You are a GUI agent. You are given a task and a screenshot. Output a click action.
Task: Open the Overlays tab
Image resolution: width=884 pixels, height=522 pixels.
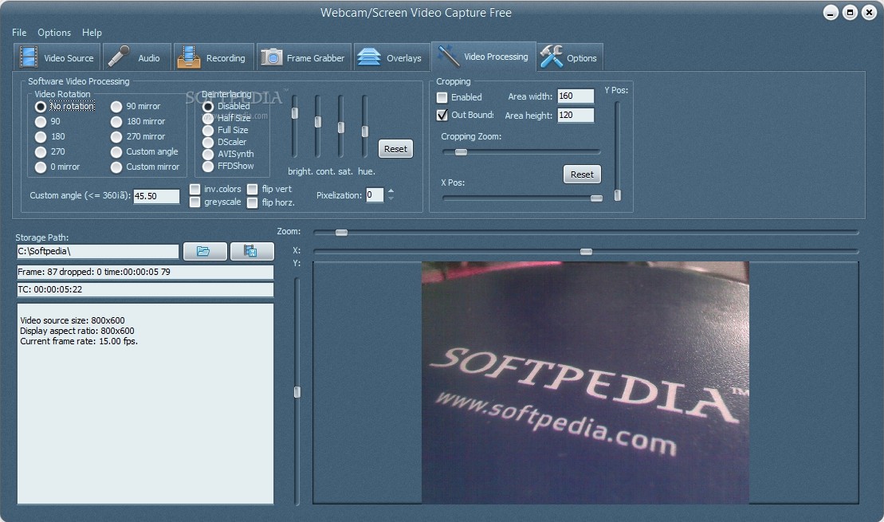[391, 57]
